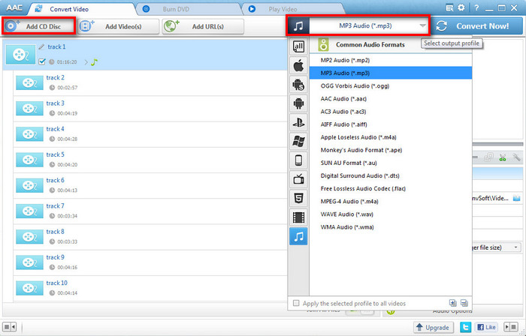
Task: Open the settings gear in title bar
Action: tap(461, 7)
